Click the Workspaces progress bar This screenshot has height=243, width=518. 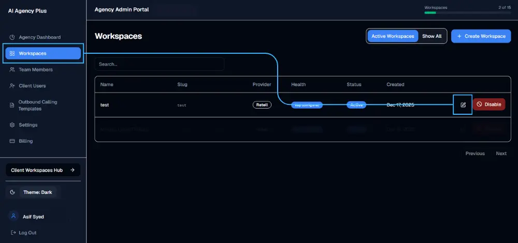467,13
